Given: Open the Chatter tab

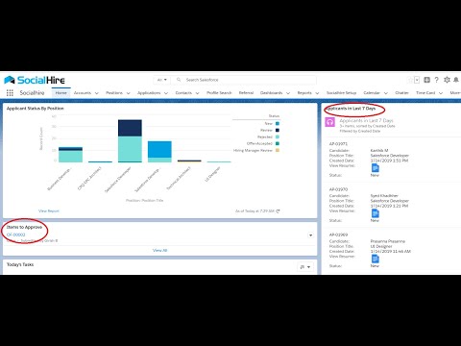Looking at the screenshot, I should pyautogui.click(x=401, y=93).
